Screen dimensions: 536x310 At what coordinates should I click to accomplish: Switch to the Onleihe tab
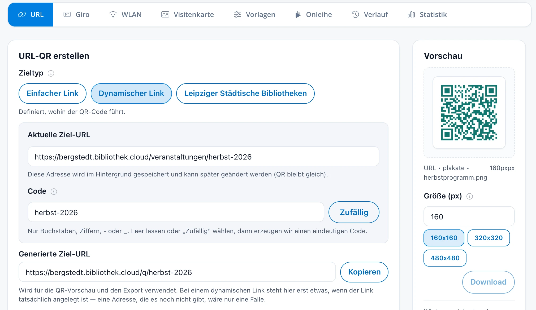(x=313, y=15)
